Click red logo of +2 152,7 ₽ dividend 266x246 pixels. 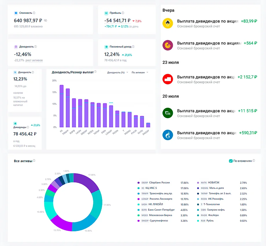pyautogui.click(x=167, y=79)
